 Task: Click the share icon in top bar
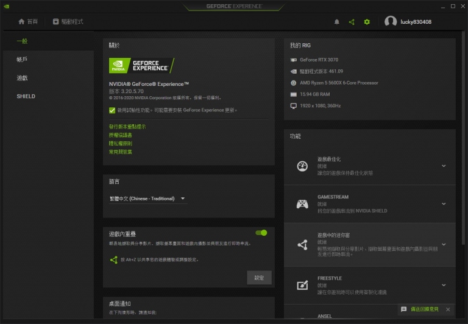pyautogui.click(x=352, y=22)
